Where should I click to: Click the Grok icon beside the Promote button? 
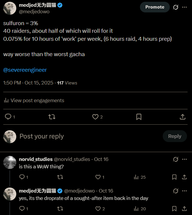click(x=176, y=7)
